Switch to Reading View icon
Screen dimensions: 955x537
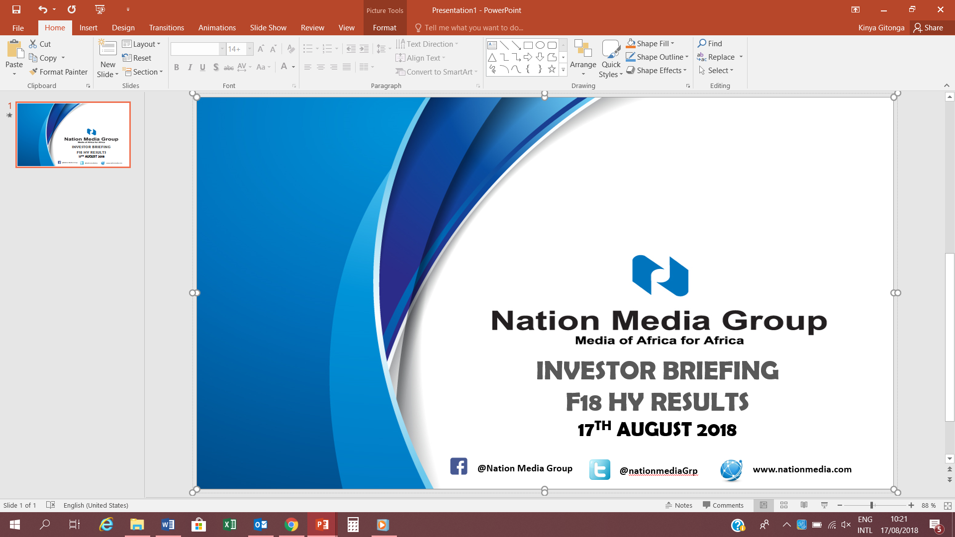tap(804, 505)
